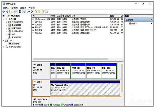
Task: Select the 79.91 GB capacity cell
Action: pos(114,27)
